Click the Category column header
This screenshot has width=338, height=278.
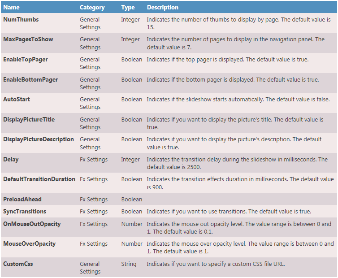[x=92, y=7]
